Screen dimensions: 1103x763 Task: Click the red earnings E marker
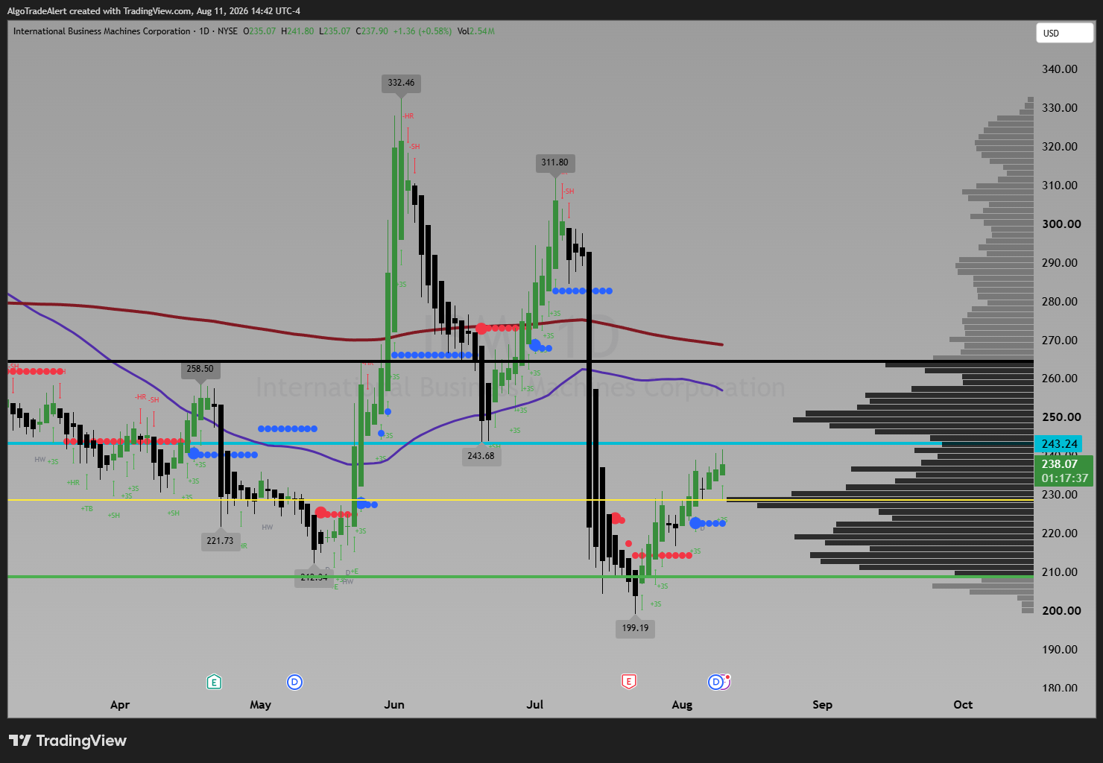pos(629,682)
